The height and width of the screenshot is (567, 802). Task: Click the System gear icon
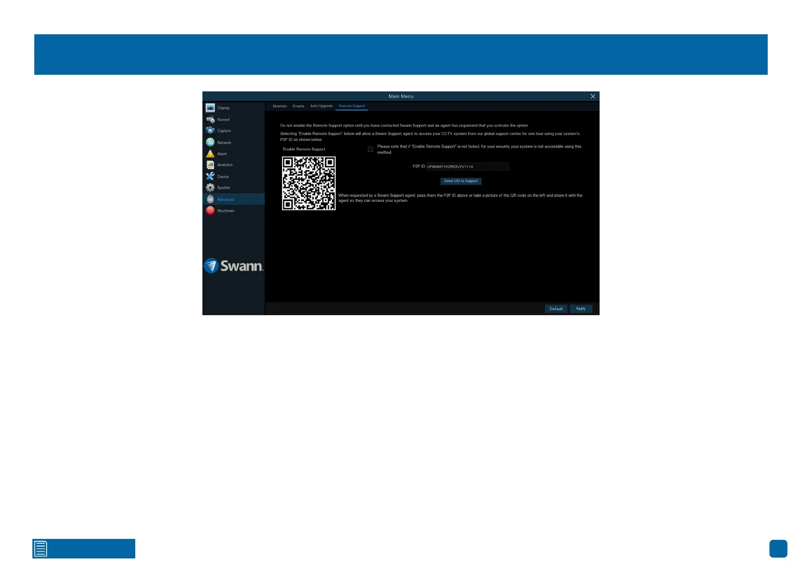[210, 188]
